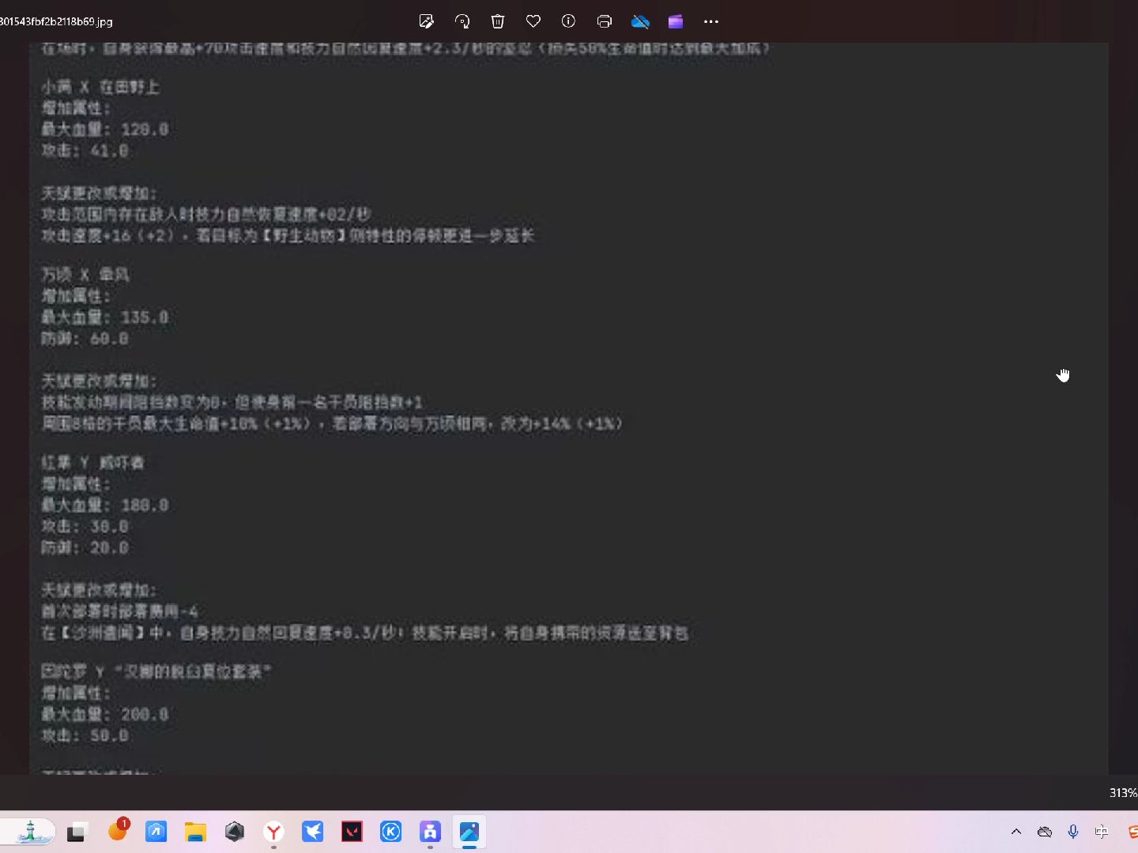Open the blue K music app
Image resolution: width=1138 pixels, height=853 pixels.
391,832
